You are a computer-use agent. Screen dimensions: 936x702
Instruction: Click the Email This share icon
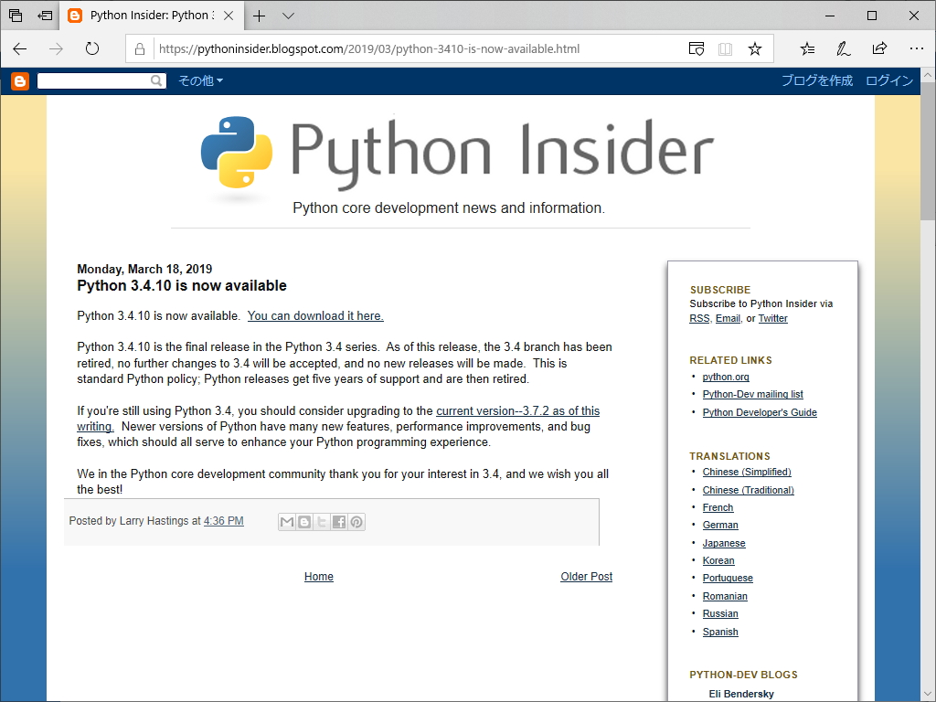[287, 522]
